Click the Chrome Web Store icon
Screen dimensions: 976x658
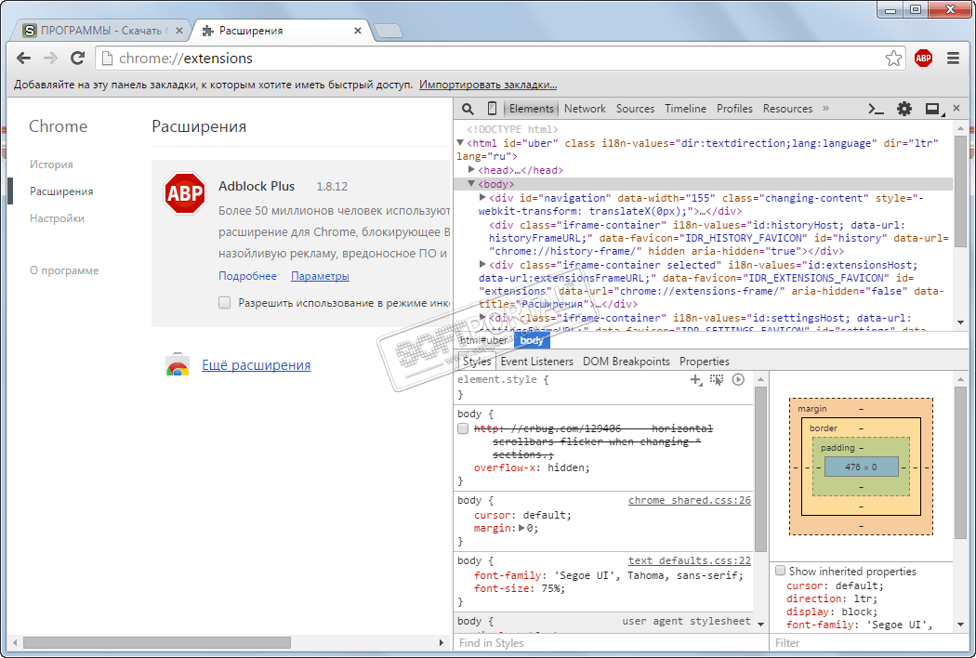coord(178,365)
